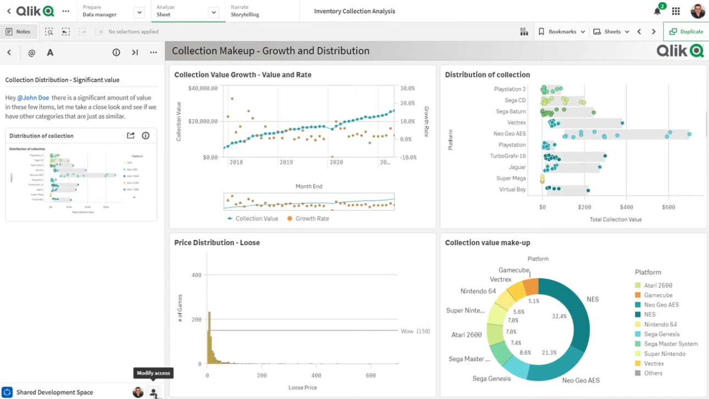
Task: Expand the Analyze Sheet dropdown
Action: (214, 12)
